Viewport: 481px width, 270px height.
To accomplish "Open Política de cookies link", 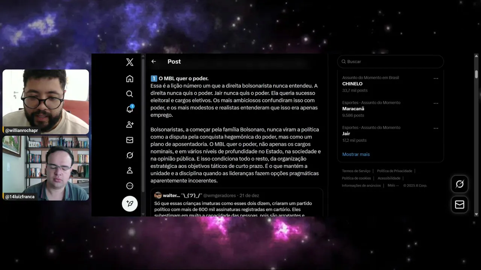I will (x=356, y=178).
